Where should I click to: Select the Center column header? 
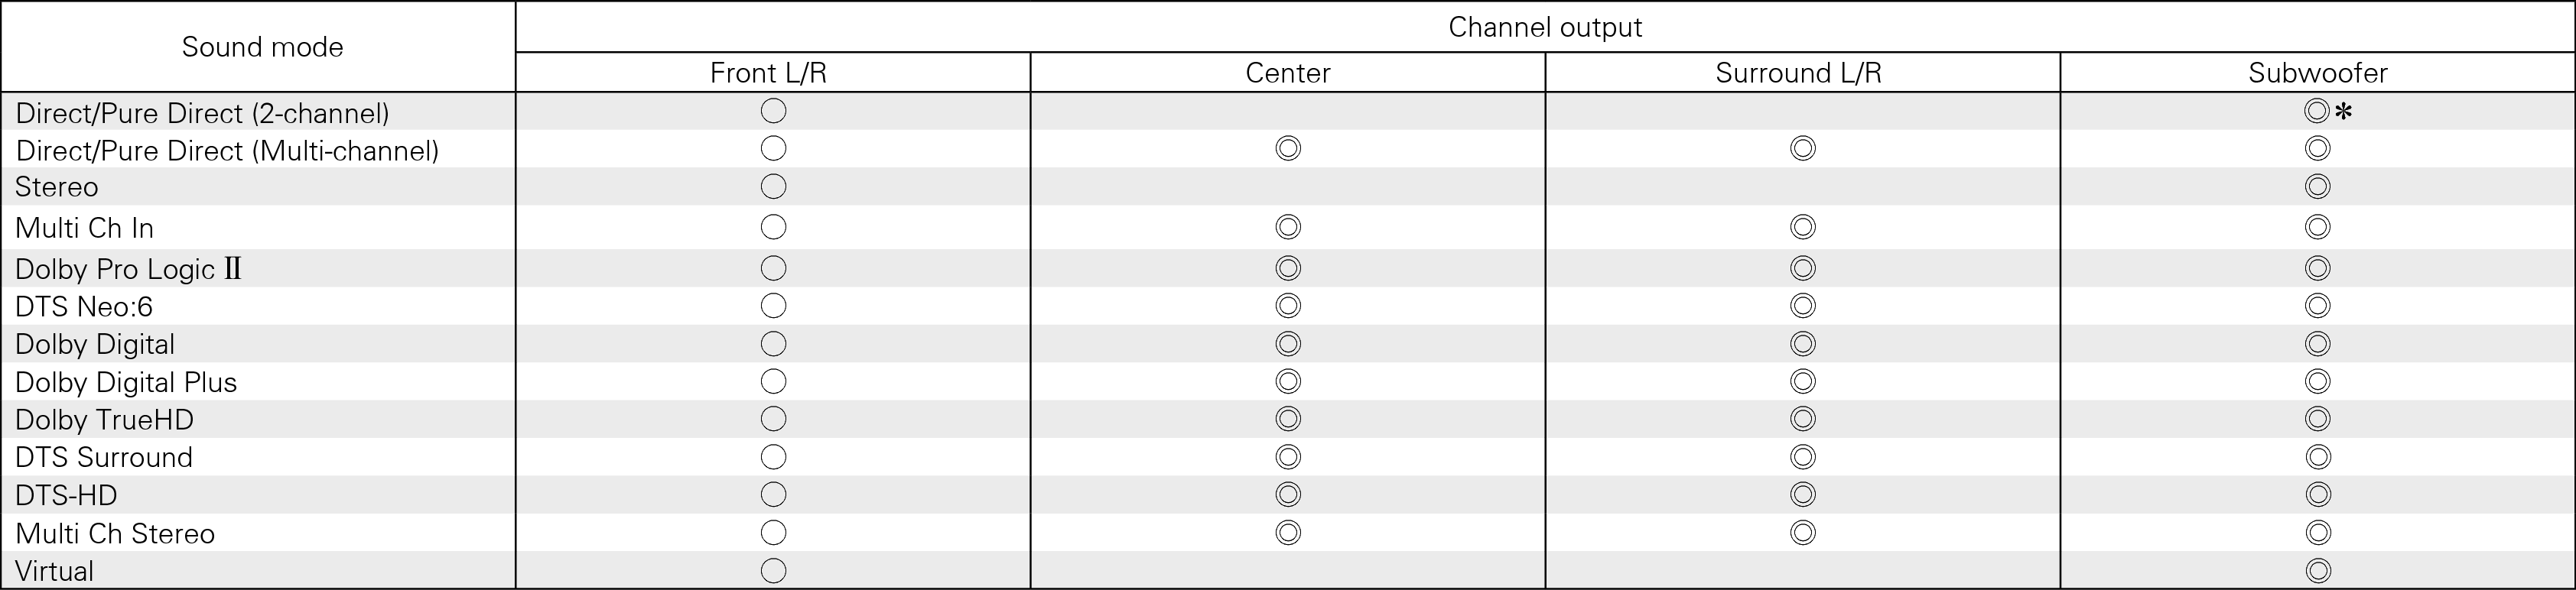coord(1288,73)
